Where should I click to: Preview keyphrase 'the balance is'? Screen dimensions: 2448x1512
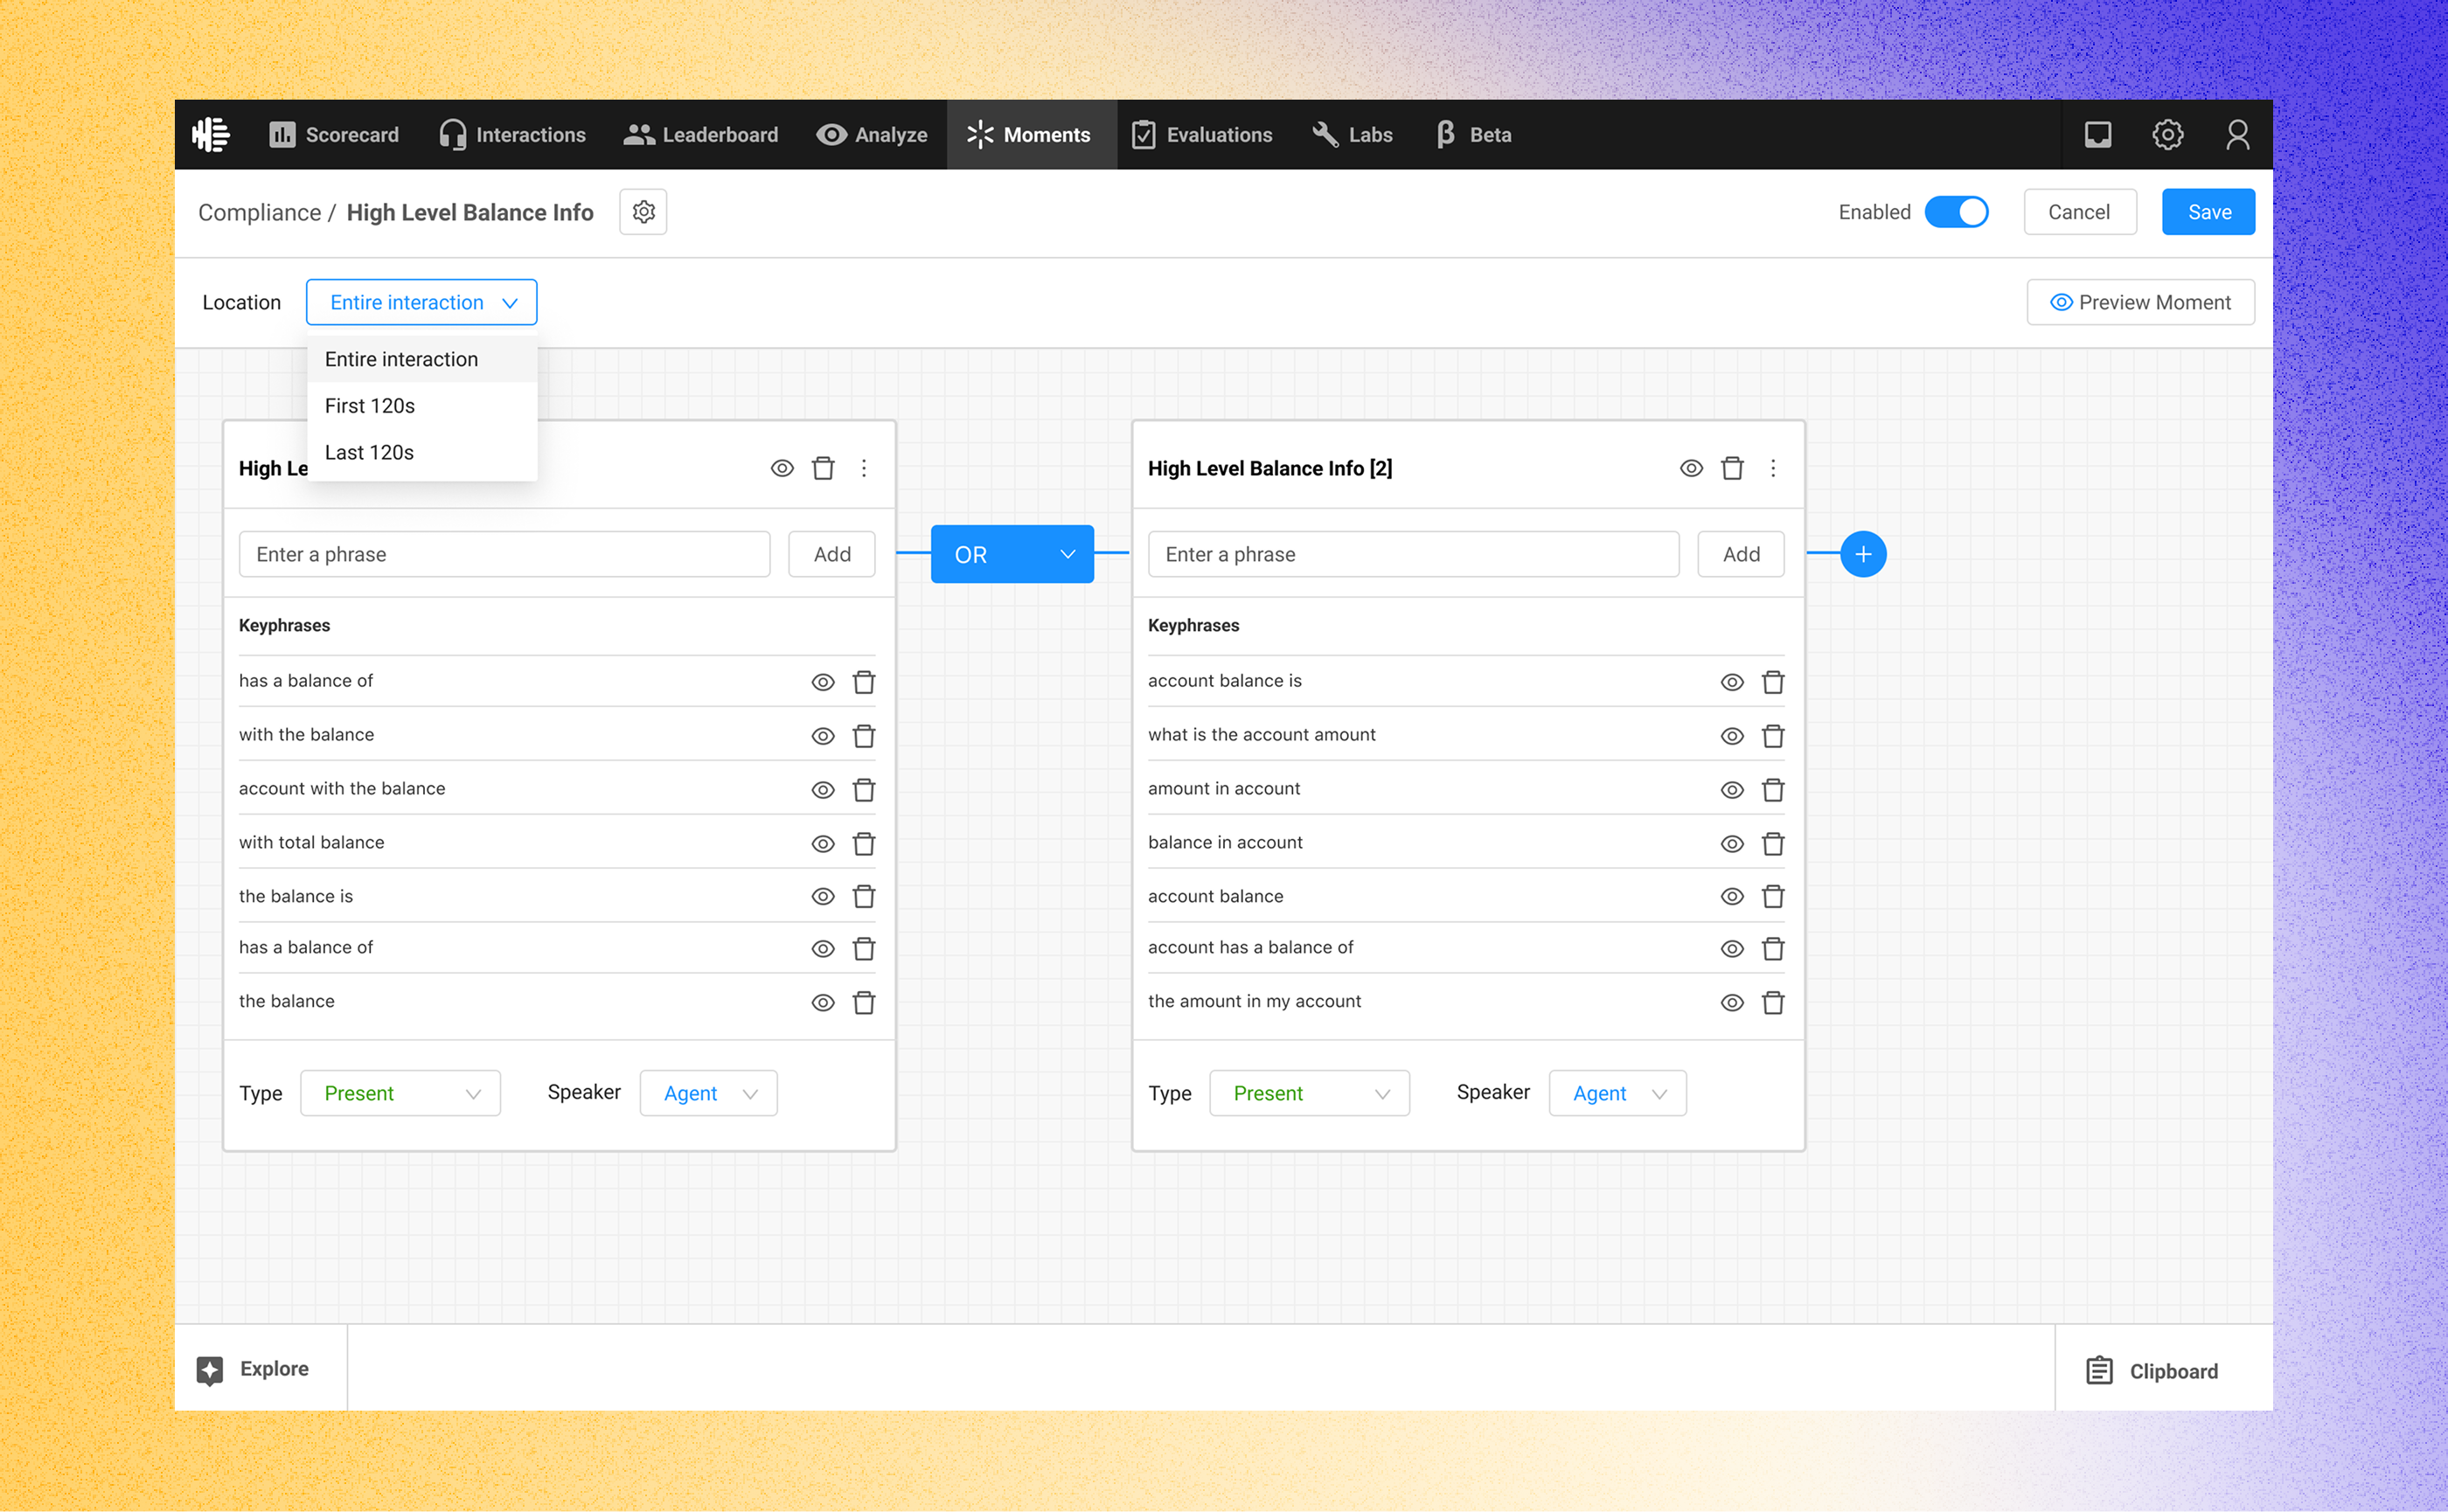pos(823,896)
